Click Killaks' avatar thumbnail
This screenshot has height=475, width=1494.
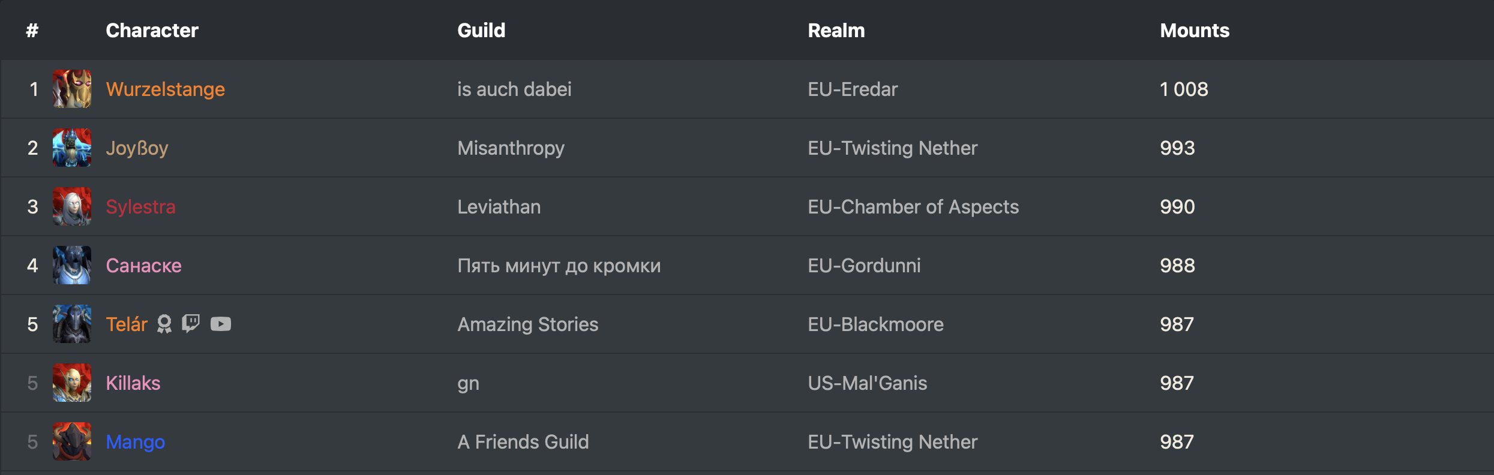pos(72,383)
